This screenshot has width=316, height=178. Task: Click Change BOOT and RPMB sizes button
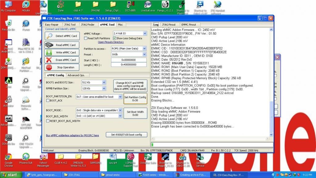coord(130,86)
